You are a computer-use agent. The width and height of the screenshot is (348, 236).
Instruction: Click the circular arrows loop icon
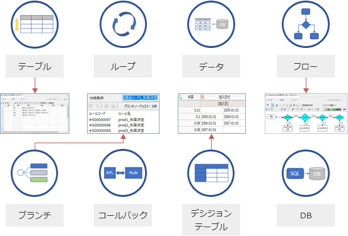click(123, 24)
